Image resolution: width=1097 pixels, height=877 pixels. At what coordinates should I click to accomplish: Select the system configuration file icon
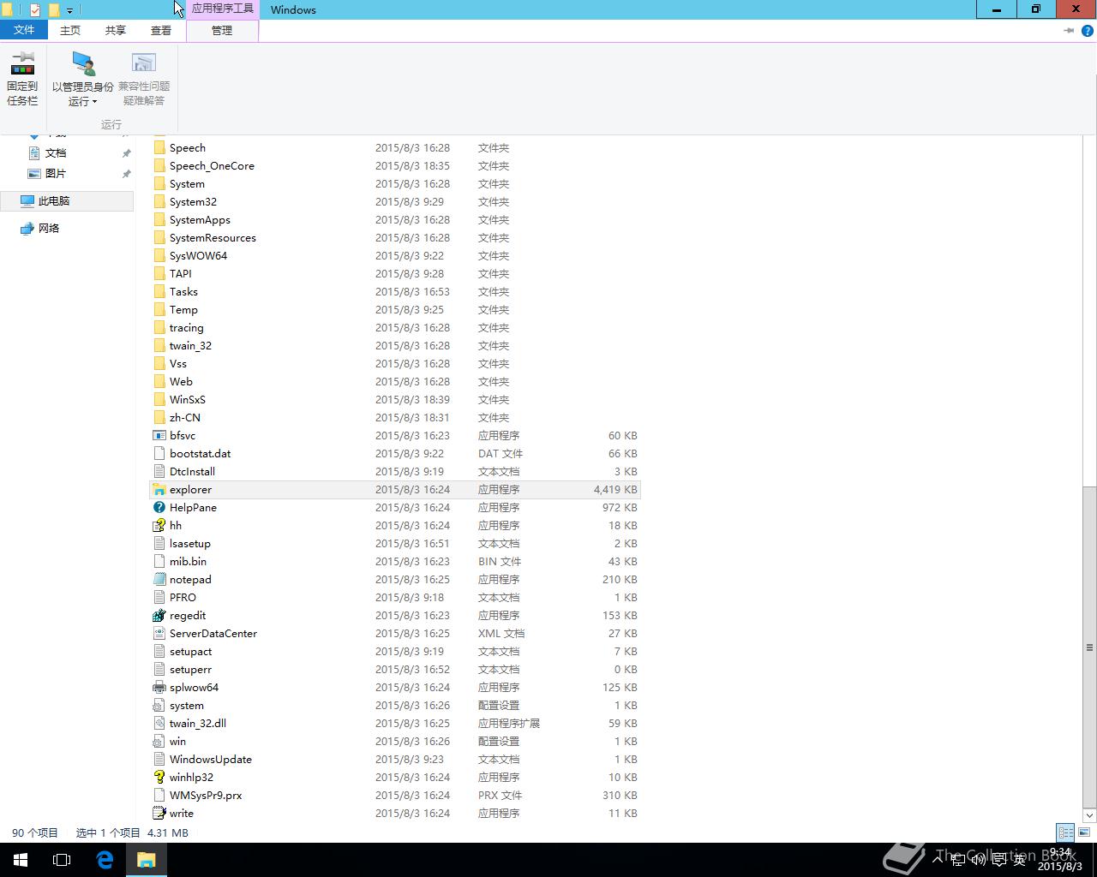click(x=159, y=705)
